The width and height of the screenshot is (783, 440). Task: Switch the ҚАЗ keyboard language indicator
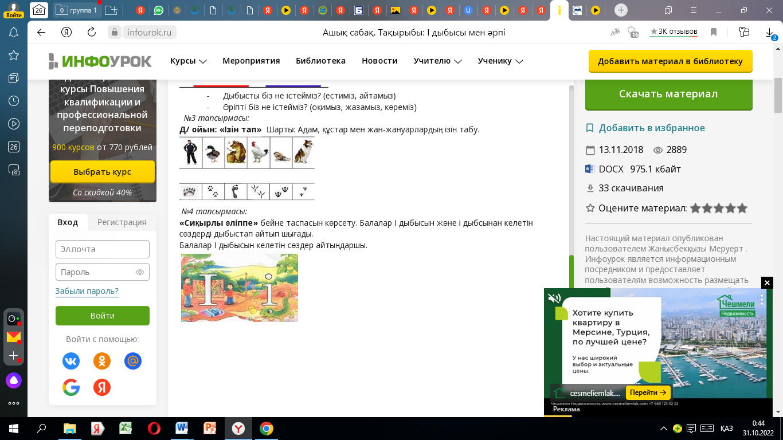[726, 429]
